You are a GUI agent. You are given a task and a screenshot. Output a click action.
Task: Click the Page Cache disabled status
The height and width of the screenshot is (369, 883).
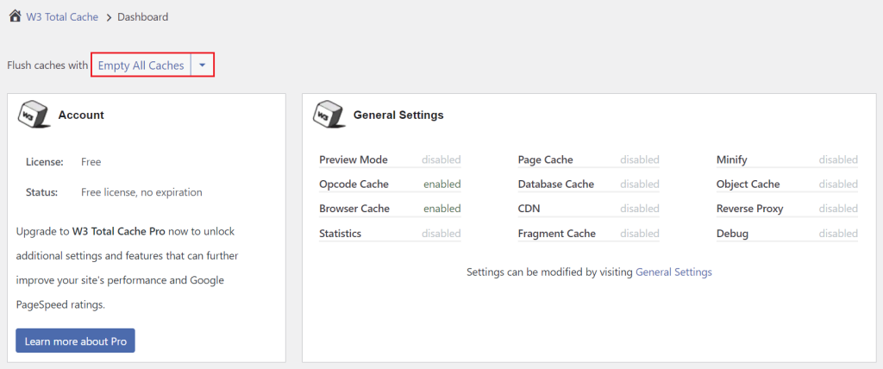point(639,159)
